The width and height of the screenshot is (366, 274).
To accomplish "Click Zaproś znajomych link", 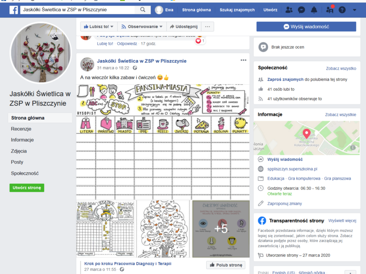I will 285,80.
